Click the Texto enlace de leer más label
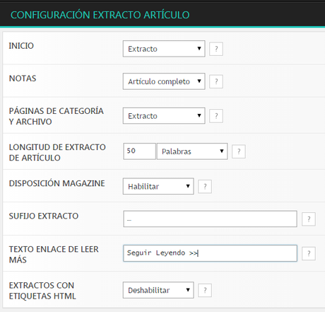The height and width of the screenshot is (312, 325). coord(54,255)
